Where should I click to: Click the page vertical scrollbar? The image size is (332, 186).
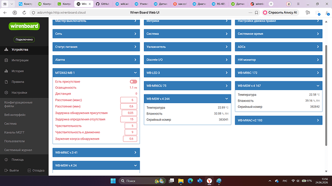[x=326, y=95]
